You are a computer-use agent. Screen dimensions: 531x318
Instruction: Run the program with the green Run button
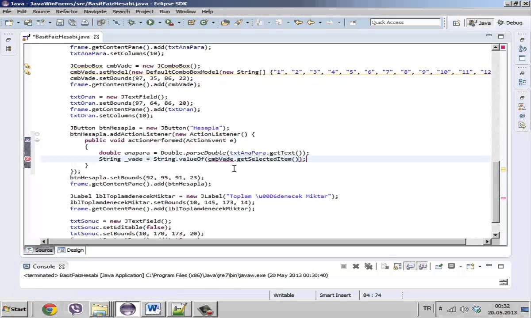pos(150,23)
